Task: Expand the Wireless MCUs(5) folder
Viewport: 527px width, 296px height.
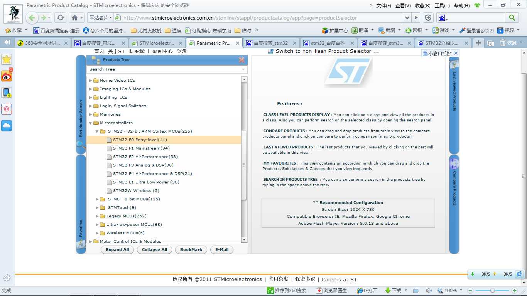Action: (97, 233)
